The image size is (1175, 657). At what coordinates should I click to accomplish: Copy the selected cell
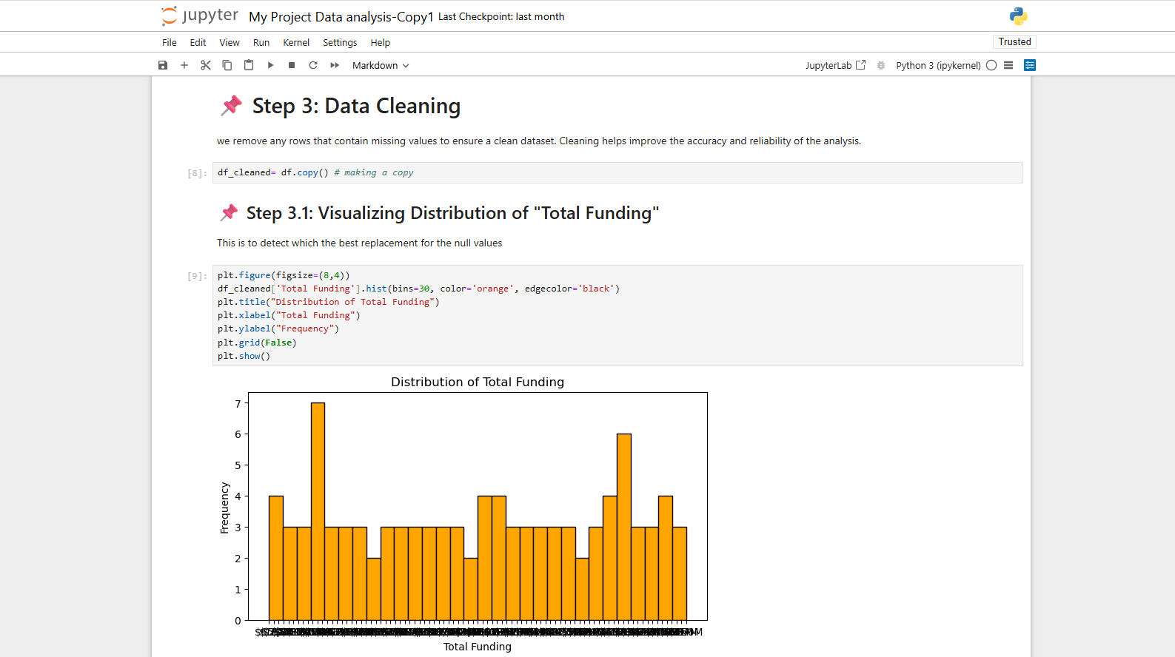click(x=227, y=65)
